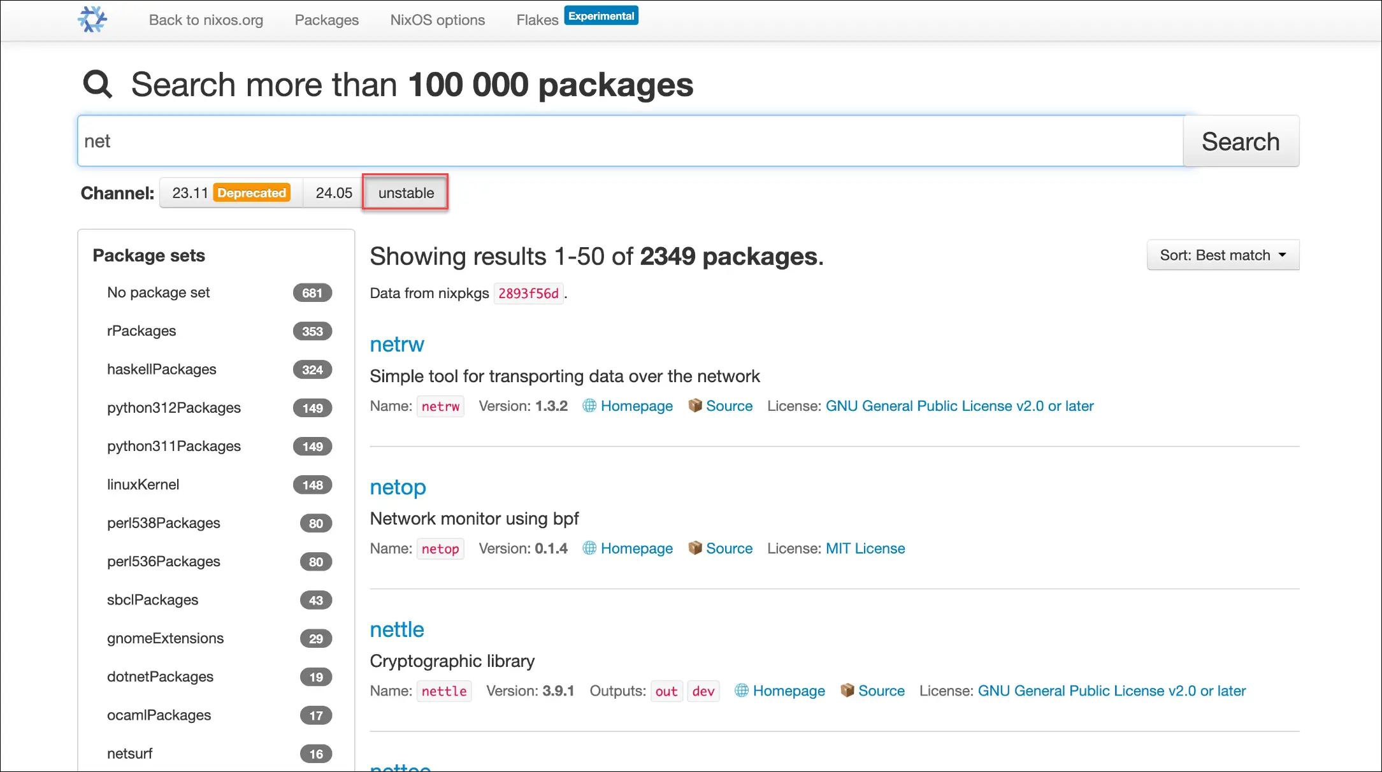
Task: Click the 681 count badge
Action: click(x=312, y=293)
